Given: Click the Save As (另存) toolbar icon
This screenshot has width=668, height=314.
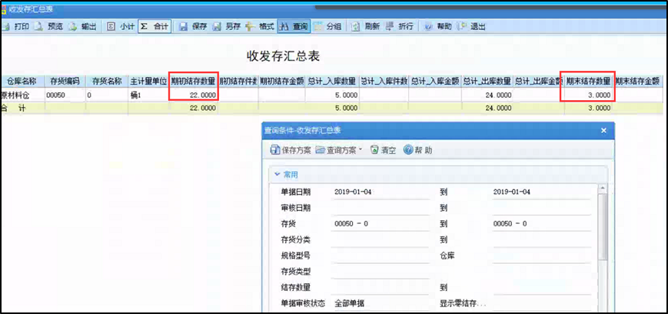Looking at the screenshot, I should pyautogui.click(x=218, y=27).
